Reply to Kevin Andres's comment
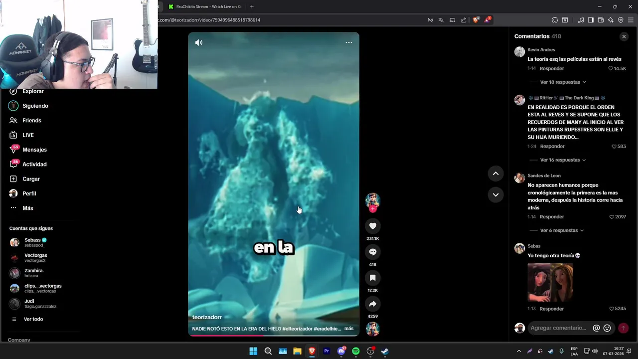638x359 pixels. pos(552,68)
